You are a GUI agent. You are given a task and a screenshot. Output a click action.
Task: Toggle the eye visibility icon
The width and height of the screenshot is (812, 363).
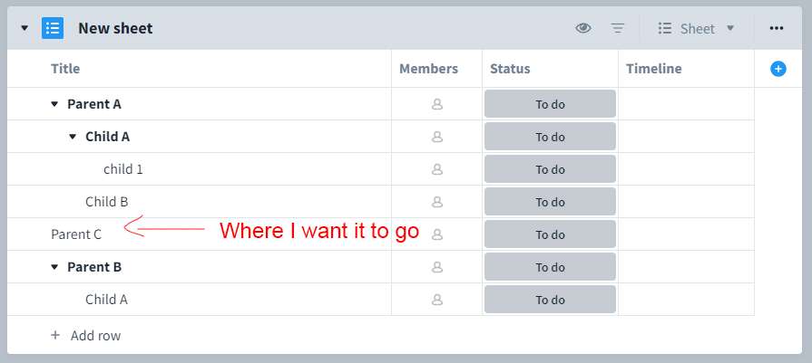tap(583, 28)
